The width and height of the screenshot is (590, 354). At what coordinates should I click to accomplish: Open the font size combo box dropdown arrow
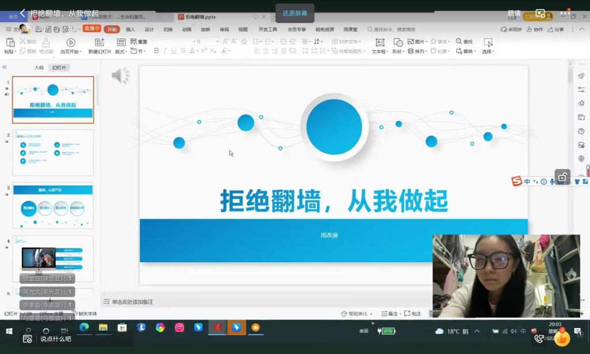pyautogui.click(x=217, y=42)
